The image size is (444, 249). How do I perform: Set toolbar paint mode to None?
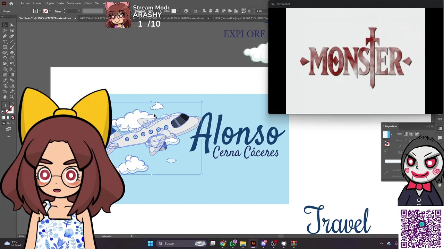pos(12,118)
